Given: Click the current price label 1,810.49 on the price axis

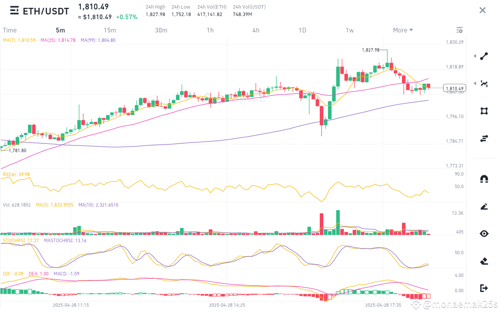Looking at the screenshot, I should [454, 88].
